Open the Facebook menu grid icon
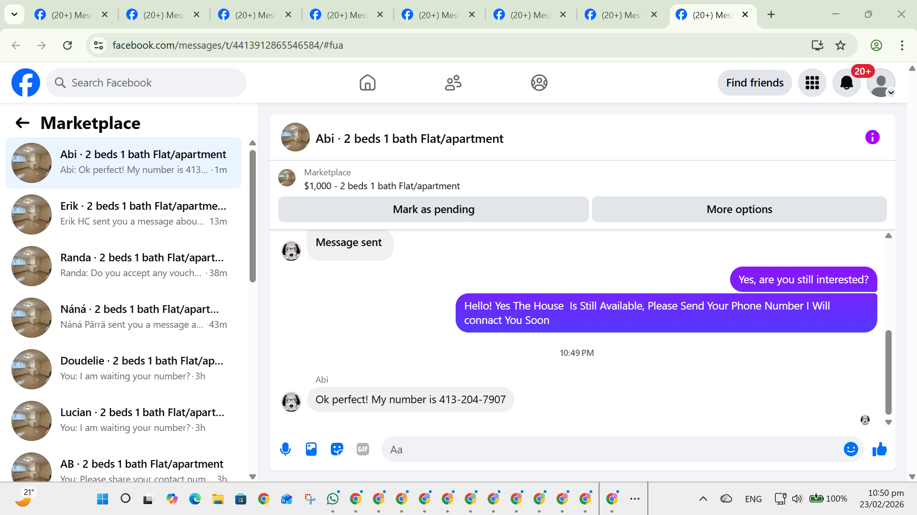Viewport: 917px width, 515px height. (x=812, y=83)
